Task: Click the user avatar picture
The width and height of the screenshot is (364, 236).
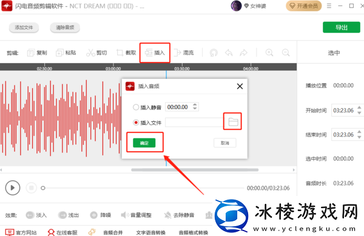Action: [x=236, y=5]
